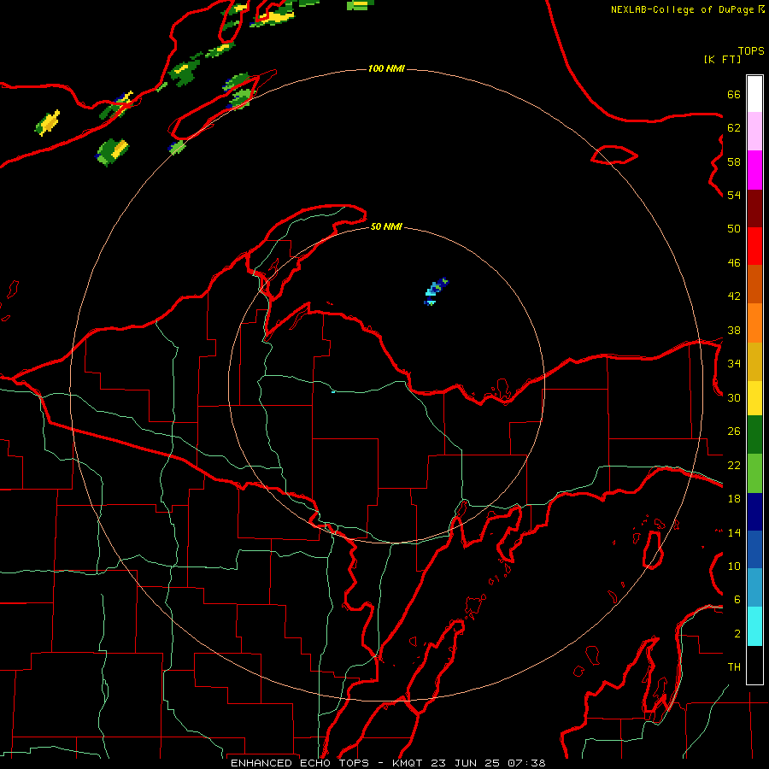Click the 58 legend value
The width and height of the screenshot is (769, 769).
734,161
